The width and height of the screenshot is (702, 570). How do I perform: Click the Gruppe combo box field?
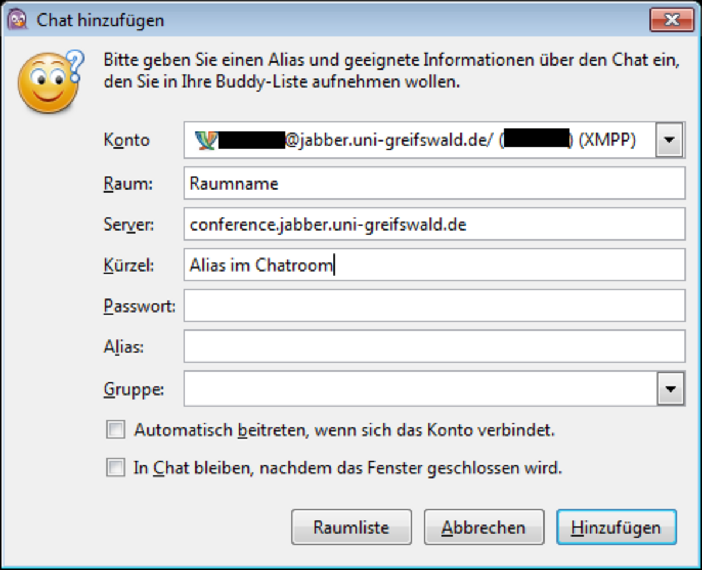coord(419,389)
